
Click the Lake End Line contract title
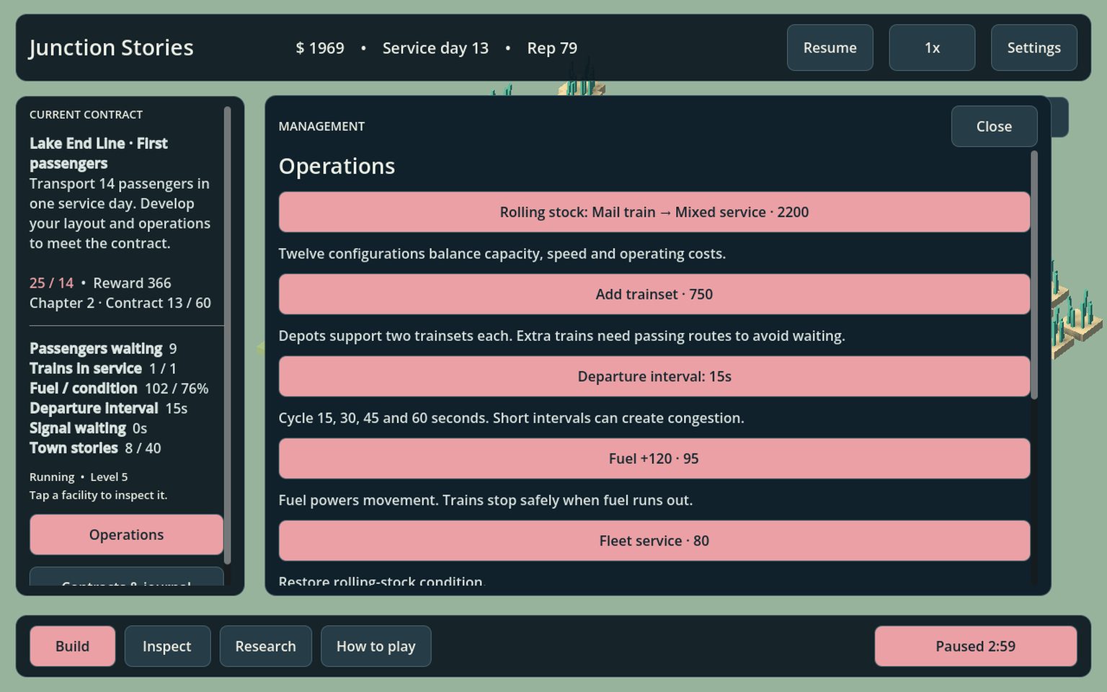[99, 154]
